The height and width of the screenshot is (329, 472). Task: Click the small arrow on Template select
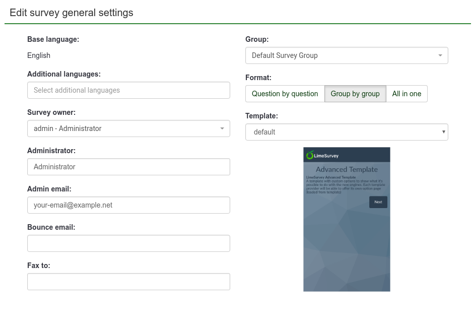(x=443, y=132)
